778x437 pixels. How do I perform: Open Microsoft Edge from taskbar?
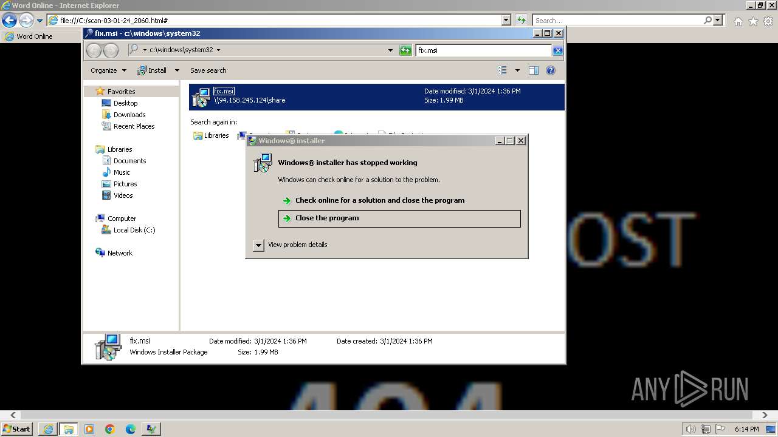[x=131, y=429]
